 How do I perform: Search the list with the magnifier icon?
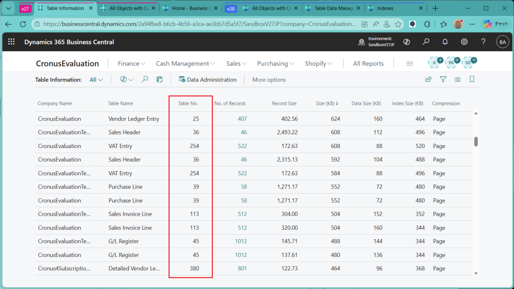click(145, 79)
